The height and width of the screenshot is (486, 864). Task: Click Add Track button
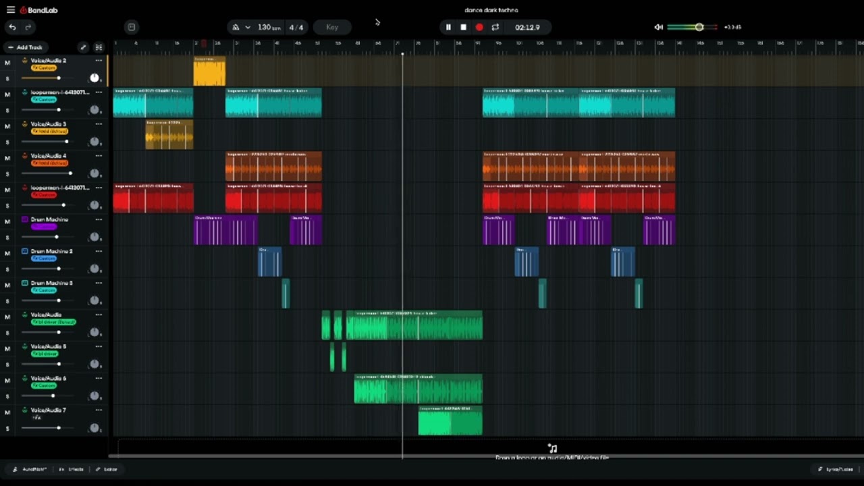tap(26, 47)
